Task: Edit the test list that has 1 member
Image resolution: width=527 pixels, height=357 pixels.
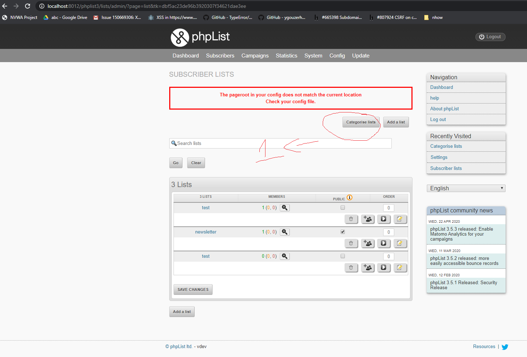Action: pyautogui.click(x=400, y=219)
